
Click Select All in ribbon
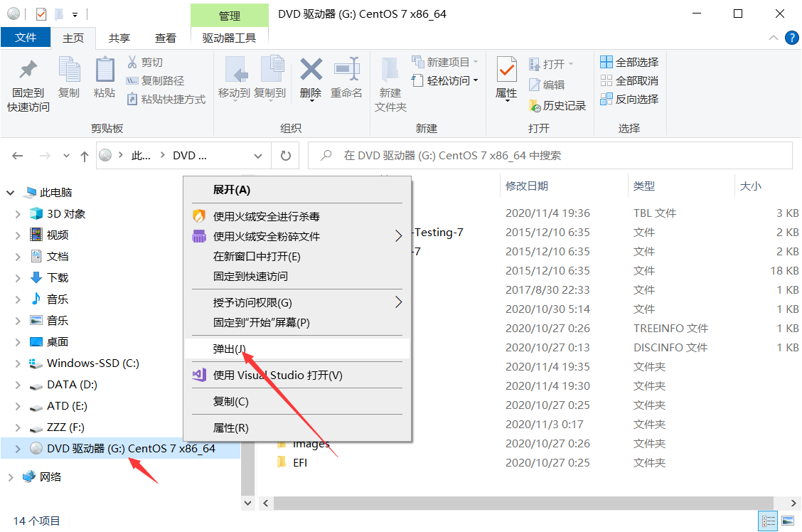[629, 63]
